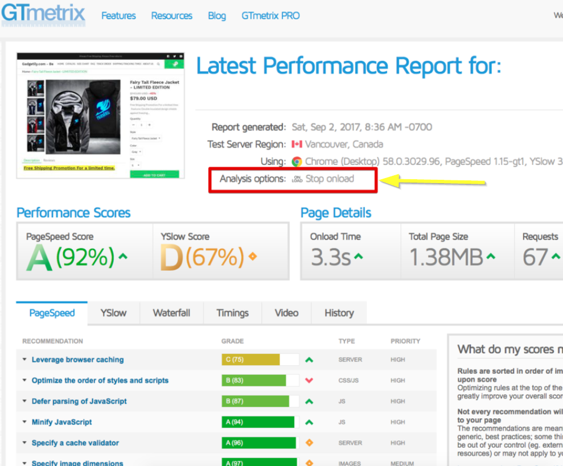Click the Vancouver, Canada text

point(344,145)
